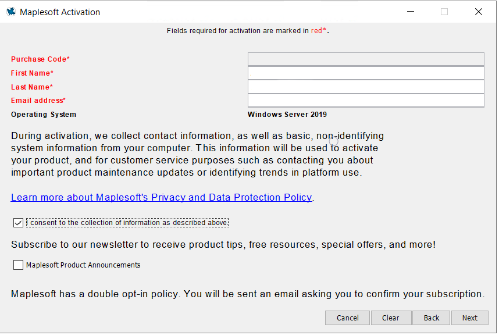Open Maplesoft's Privacy and Data Protection Policy link
This screenshot has width=499, height=335.
(x=161, y=198)
